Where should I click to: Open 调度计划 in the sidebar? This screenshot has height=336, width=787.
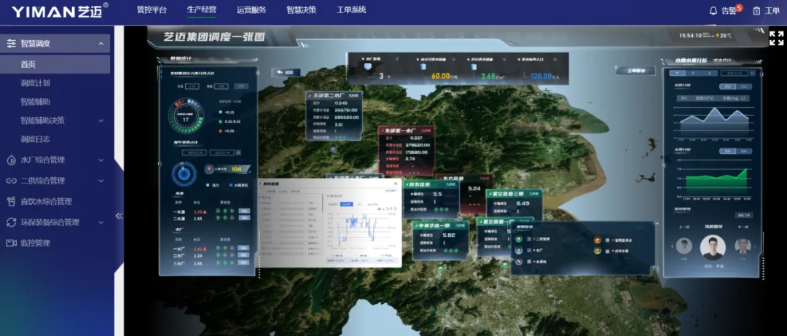pyautogui.click(x=36, y=83)
